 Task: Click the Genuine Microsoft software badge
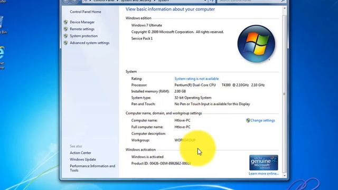point(264,163)
